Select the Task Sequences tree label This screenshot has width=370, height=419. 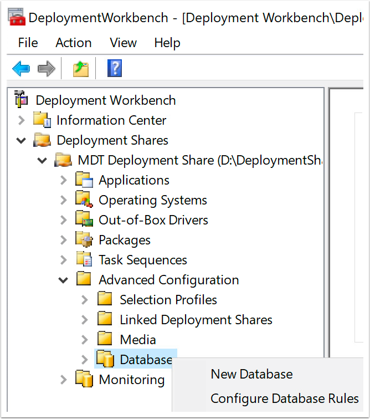(x=143, y=260)
